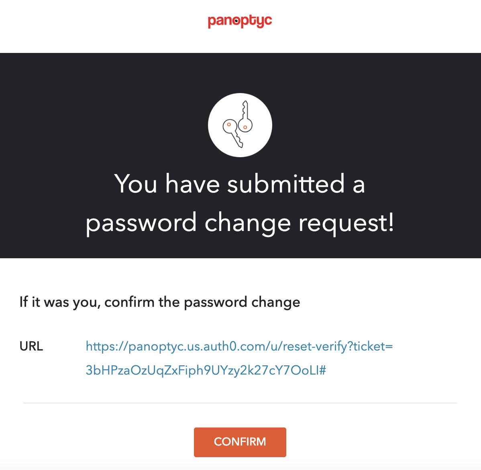Click the word "request!" in the dark banner

click(x=346, y=223)
